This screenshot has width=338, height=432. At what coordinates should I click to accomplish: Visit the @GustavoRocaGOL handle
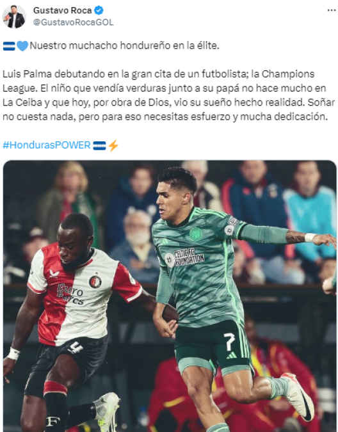point(73,22)
